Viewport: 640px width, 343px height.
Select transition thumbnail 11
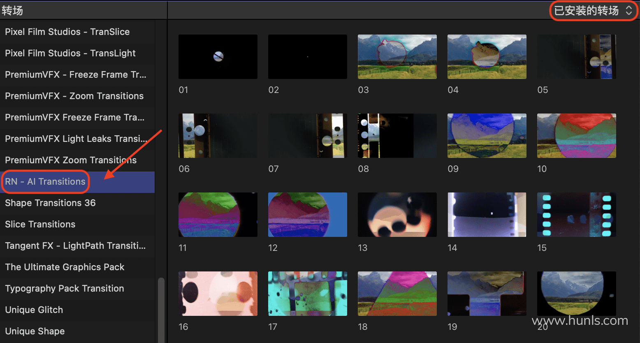point(218,215)
